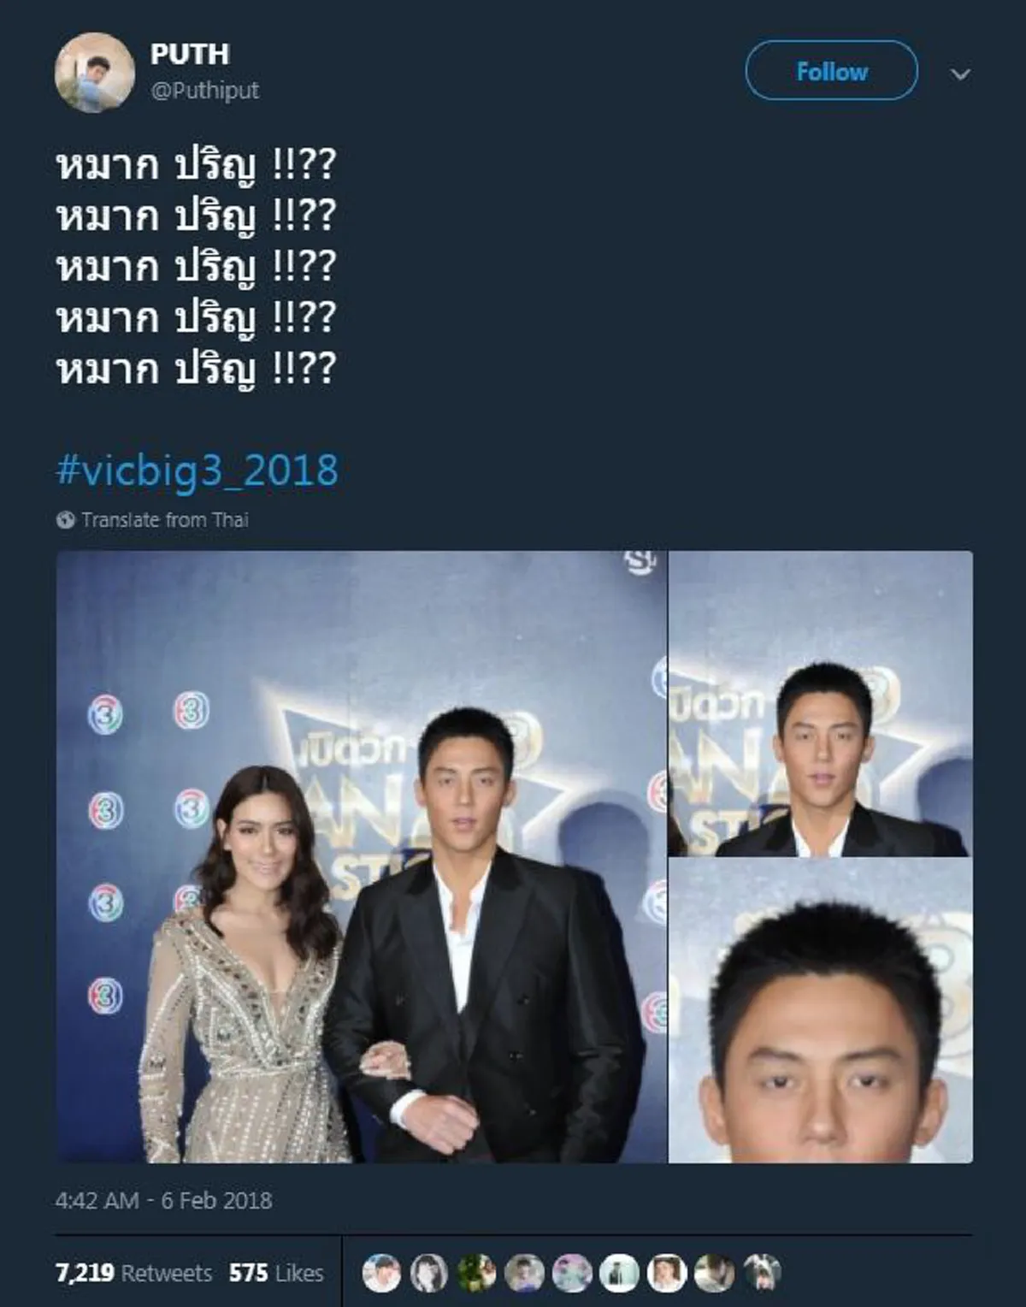Click the 4:42 AM - 6 Feb 2018 timestamp

[x=163, y=1201]
